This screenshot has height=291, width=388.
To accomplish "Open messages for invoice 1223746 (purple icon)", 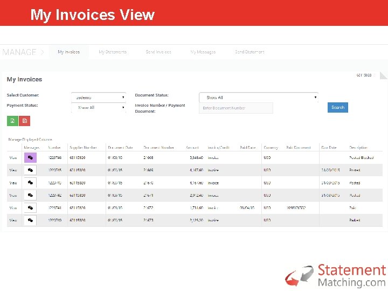I will (x=30, y=157).
